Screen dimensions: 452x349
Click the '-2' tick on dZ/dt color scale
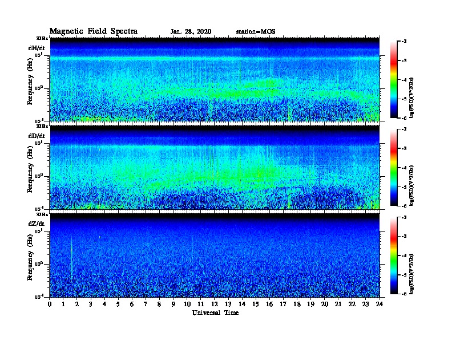(x=404, y=217)
